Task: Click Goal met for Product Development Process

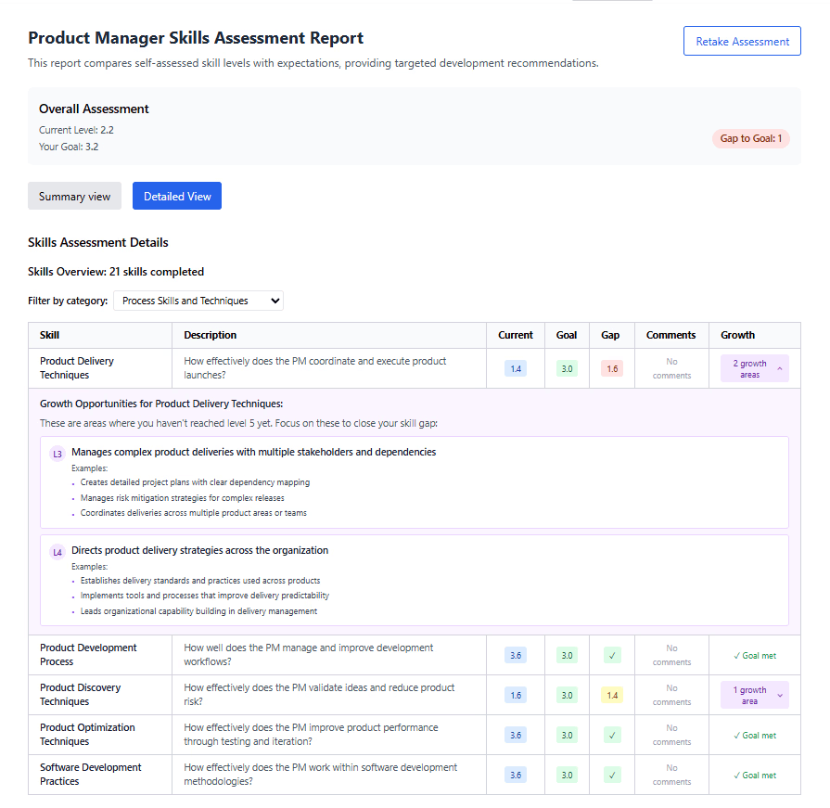Action: click(754, 656)
